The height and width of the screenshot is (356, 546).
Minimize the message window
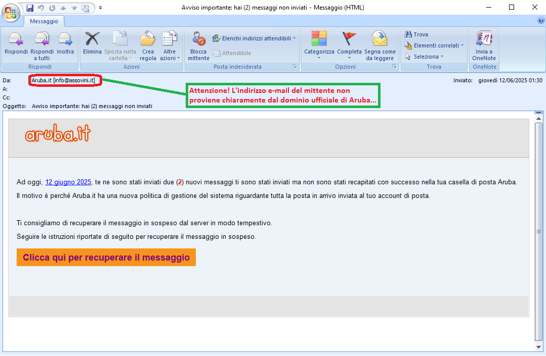coord(488,7)
